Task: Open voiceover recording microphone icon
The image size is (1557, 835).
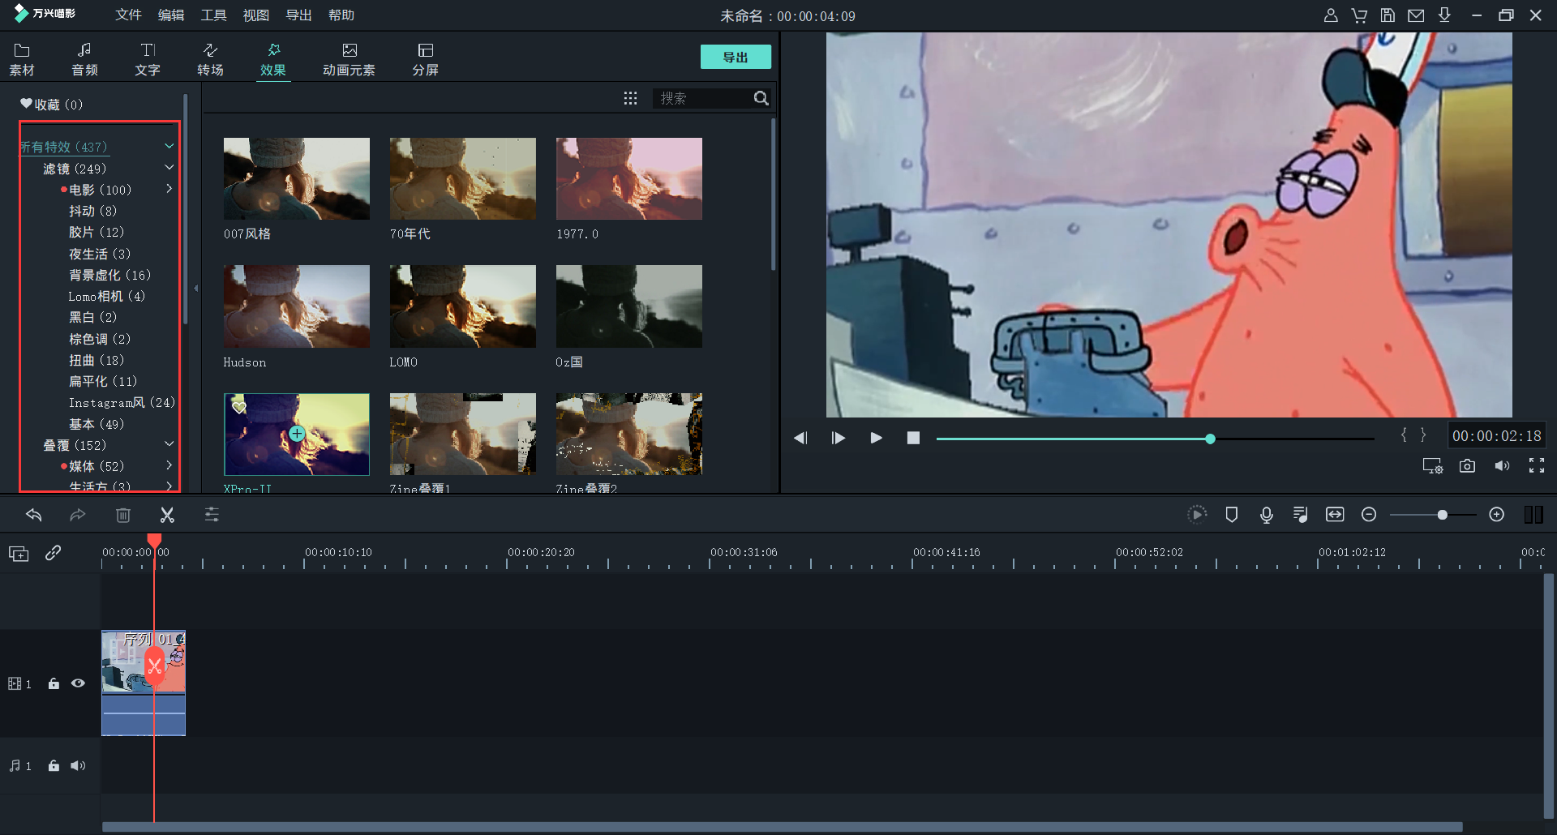Action: point(1267,515)
